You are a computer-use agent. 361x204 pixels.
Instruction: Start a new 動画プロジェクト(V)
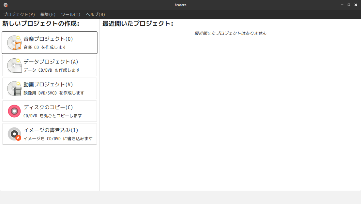(x=50, y=88)
